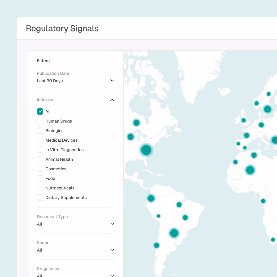Click the small marker over the Iberian Peninsula
Image resolution: width=277 pixels, height=277 pixels.
(x=238, y=144)
